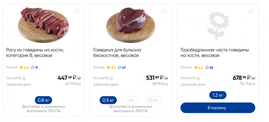Click the В корзину button
This screenshot has height=122, width=269.
pyautogui.click(x=218, y=108)
